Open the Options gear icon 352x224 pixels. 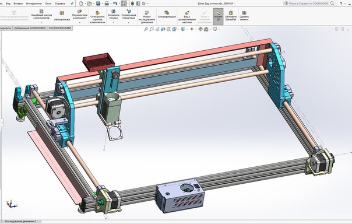(143, 3)
